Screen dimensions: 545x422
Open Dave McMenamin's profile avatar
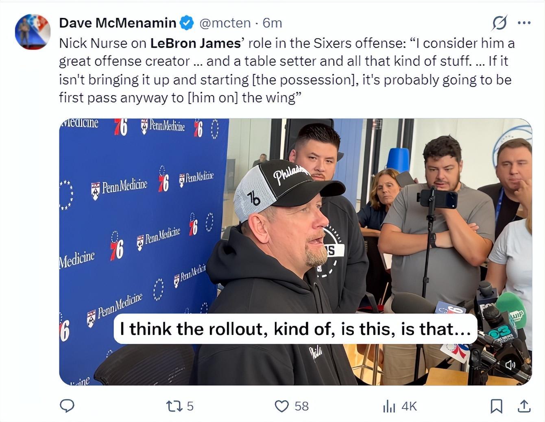click(33, 32)
